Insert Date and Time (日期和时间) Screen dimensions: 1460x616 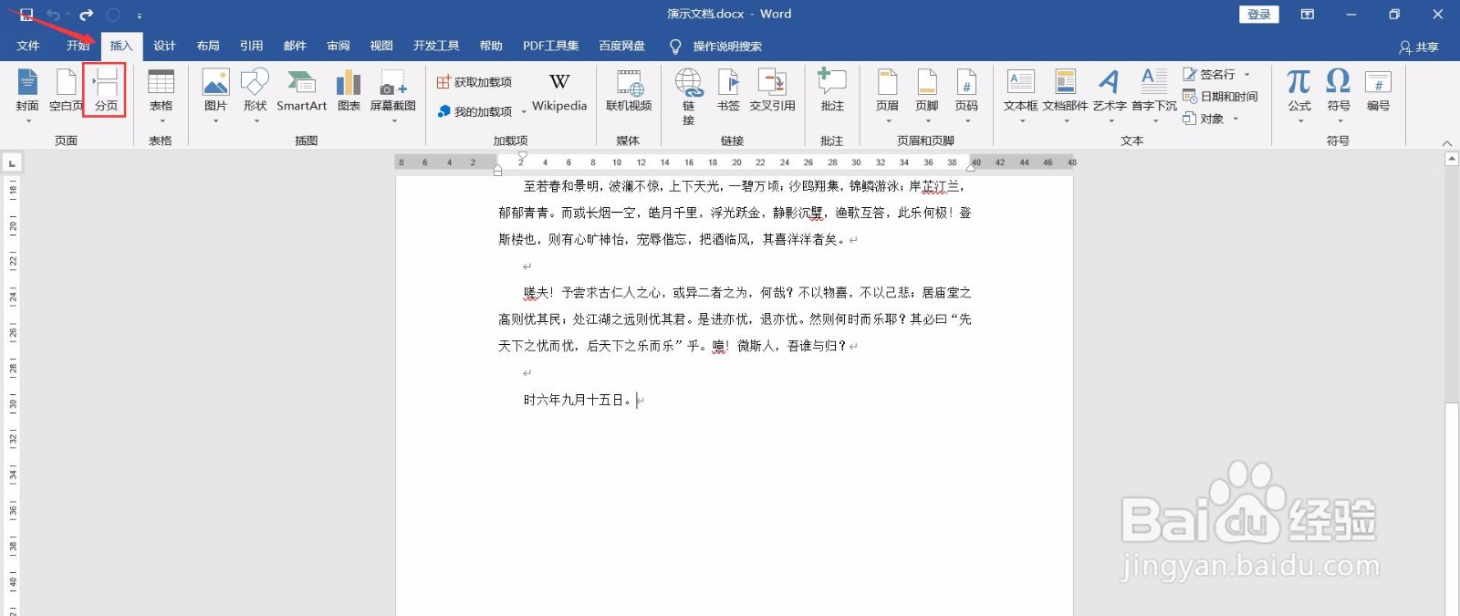pyautogui.click(x=1220, y=97)
